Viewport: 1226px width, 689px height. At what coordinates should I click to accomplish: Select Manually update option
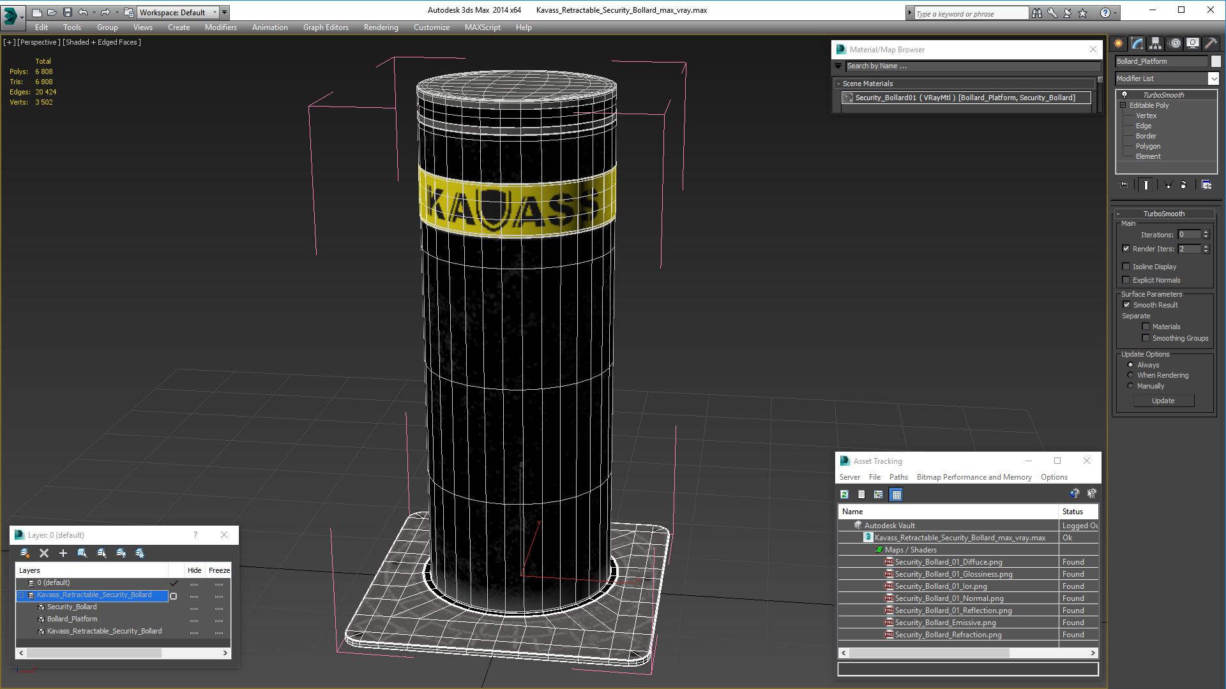click(1130, 386)
